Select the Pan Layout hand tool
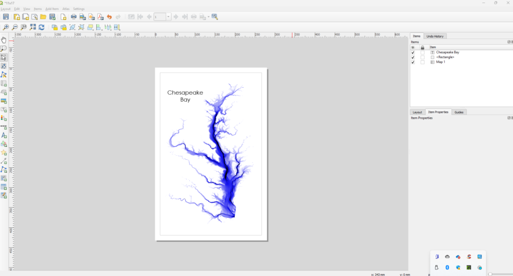Screen dimensions: 513x276 [4, 40]
